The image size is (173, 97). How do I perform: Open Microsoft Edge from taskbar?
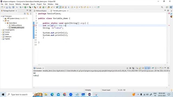[x=52, y=95]
